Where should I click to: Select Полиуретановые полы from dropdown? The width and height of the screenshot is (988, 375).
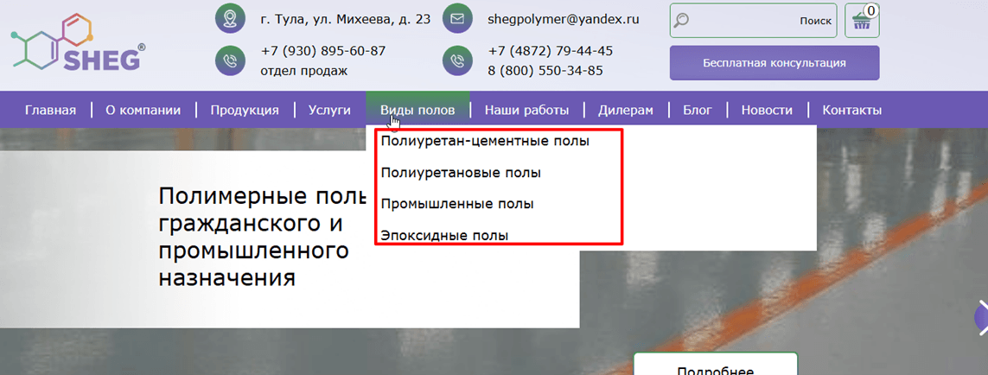(x=461, y=173)
